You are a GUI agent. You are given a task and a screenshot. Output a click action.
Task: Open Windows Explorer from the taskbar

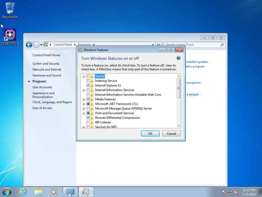(39, 192)
